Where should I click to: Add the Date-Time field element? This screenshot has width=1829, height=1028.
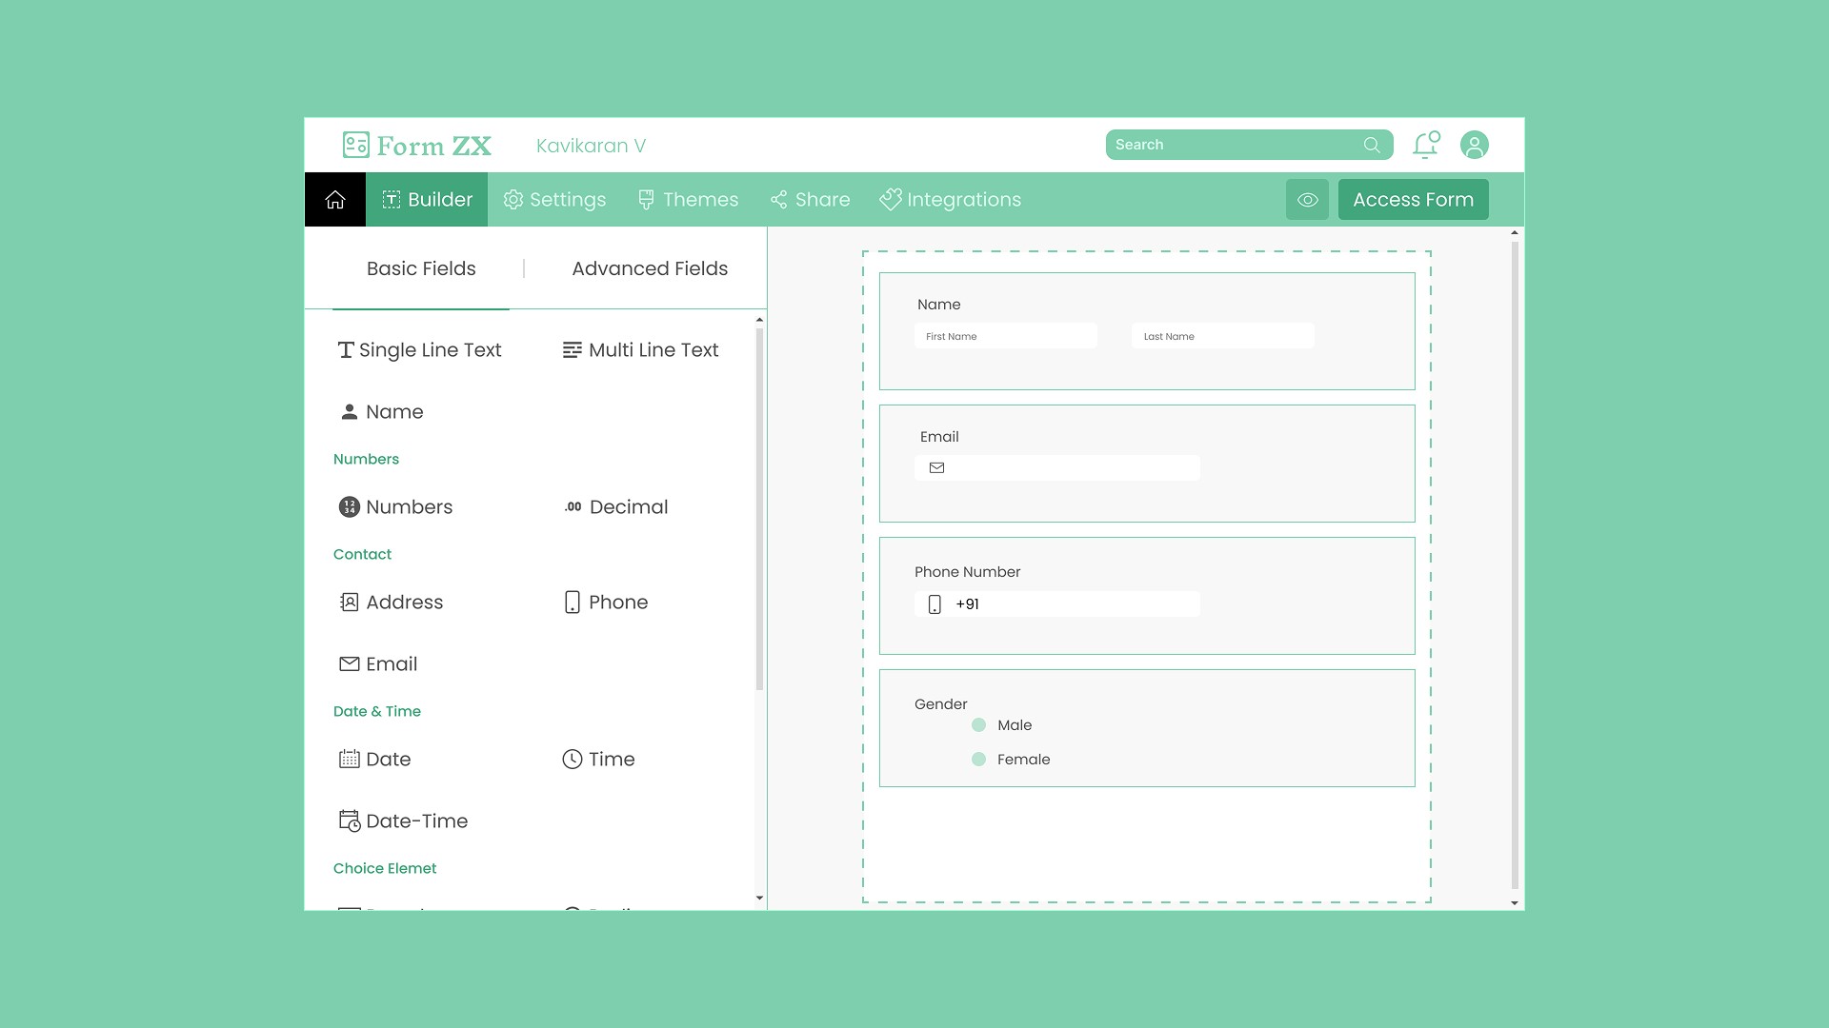(x=404, y=821)
